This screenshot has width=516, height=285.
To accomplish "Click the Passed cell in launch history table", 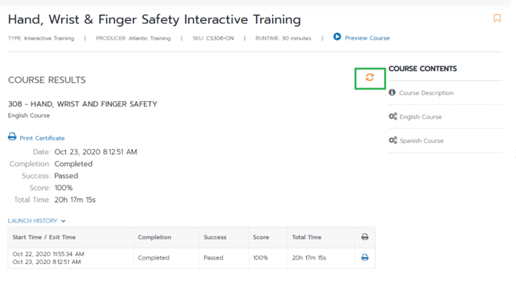I will point(213,258).
